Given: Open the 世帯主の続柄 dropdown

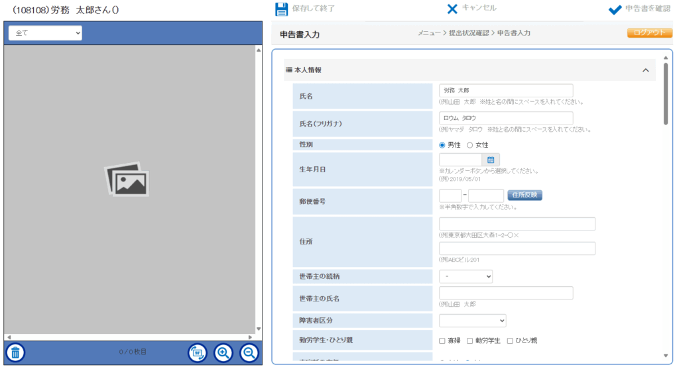Looking at the screenshot, I should (x=465, y=276).
